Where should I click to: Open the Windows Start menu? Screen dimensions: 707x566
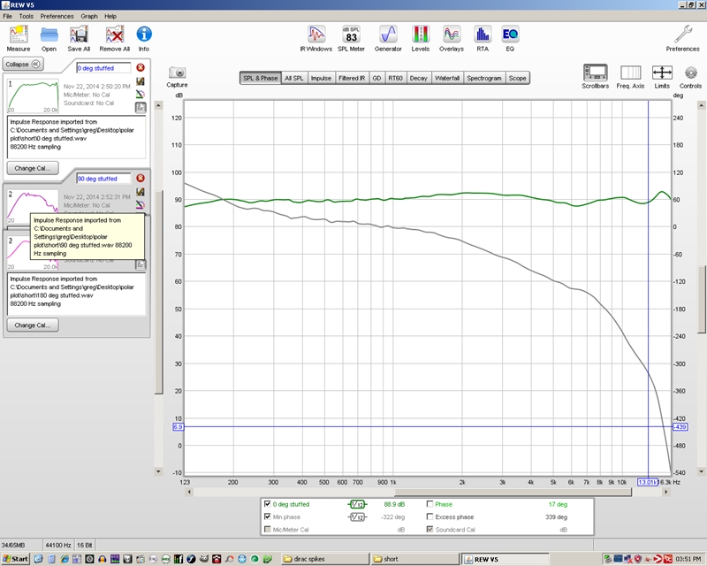16,559
